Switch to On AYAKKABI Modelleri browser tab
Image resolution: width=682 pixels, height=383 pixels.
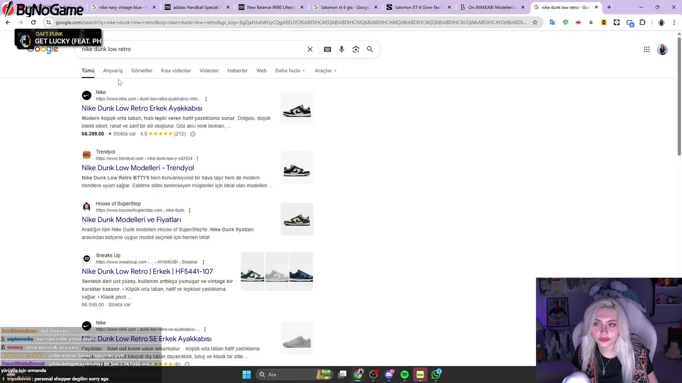(492, 7)
